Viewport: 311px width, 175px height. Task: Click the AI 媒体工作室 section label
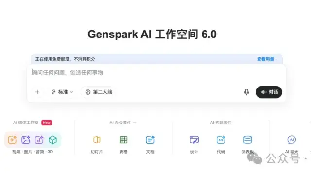[x=26, y=122]
